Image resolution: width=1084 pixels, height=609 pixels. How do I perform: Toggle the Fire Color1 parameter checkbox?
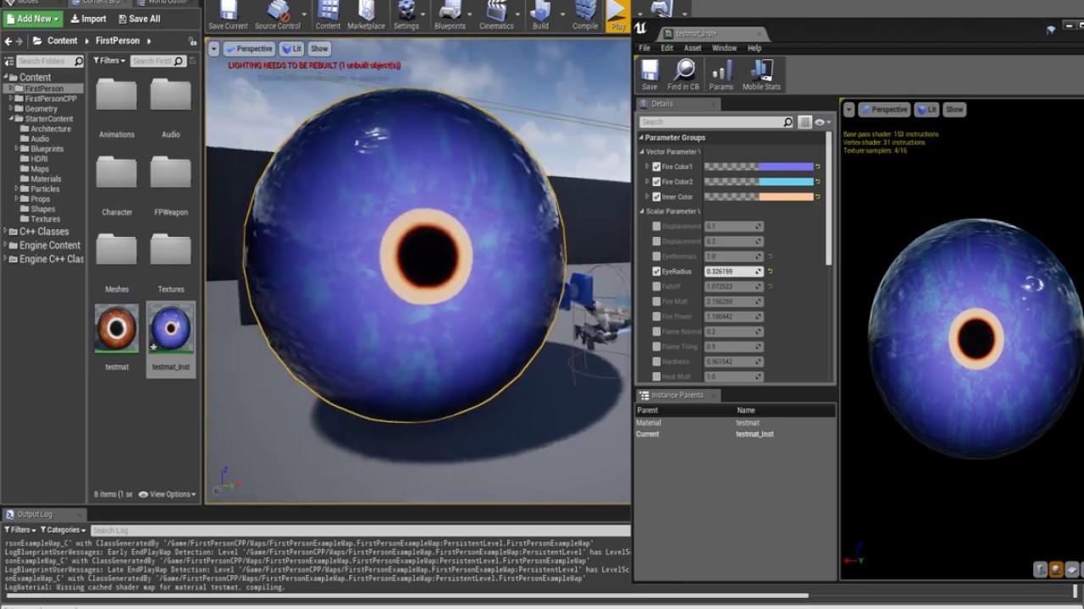coord(656,167)
